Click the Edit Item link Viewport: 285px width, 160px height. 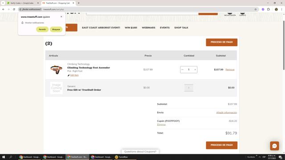click(74, 75)
